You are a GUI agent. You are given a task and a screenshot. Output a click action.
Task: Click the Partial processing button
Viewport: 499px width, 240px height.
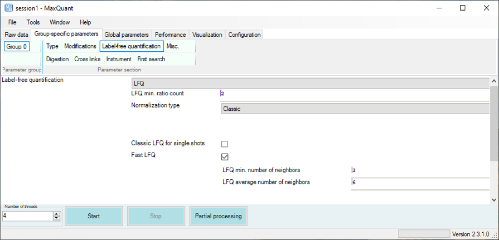pos(219,216)
